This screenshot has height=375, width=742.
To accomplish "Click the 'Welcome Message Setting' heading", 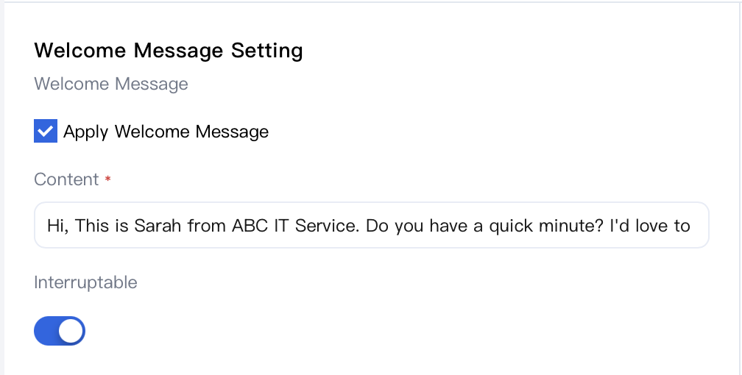I will [169, 50].
